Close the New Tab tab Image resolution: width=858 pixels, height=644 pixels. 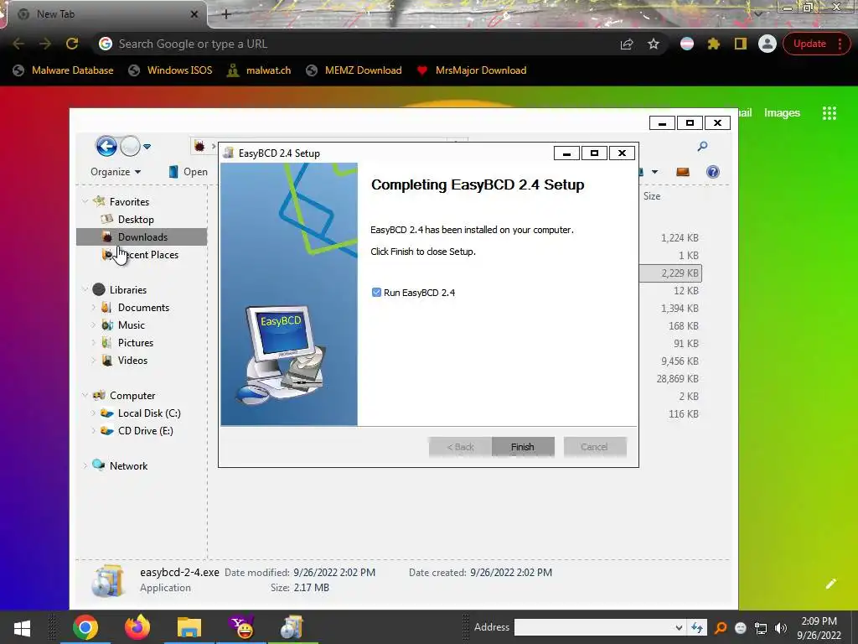pyautogui.click(x=194, y=14)
